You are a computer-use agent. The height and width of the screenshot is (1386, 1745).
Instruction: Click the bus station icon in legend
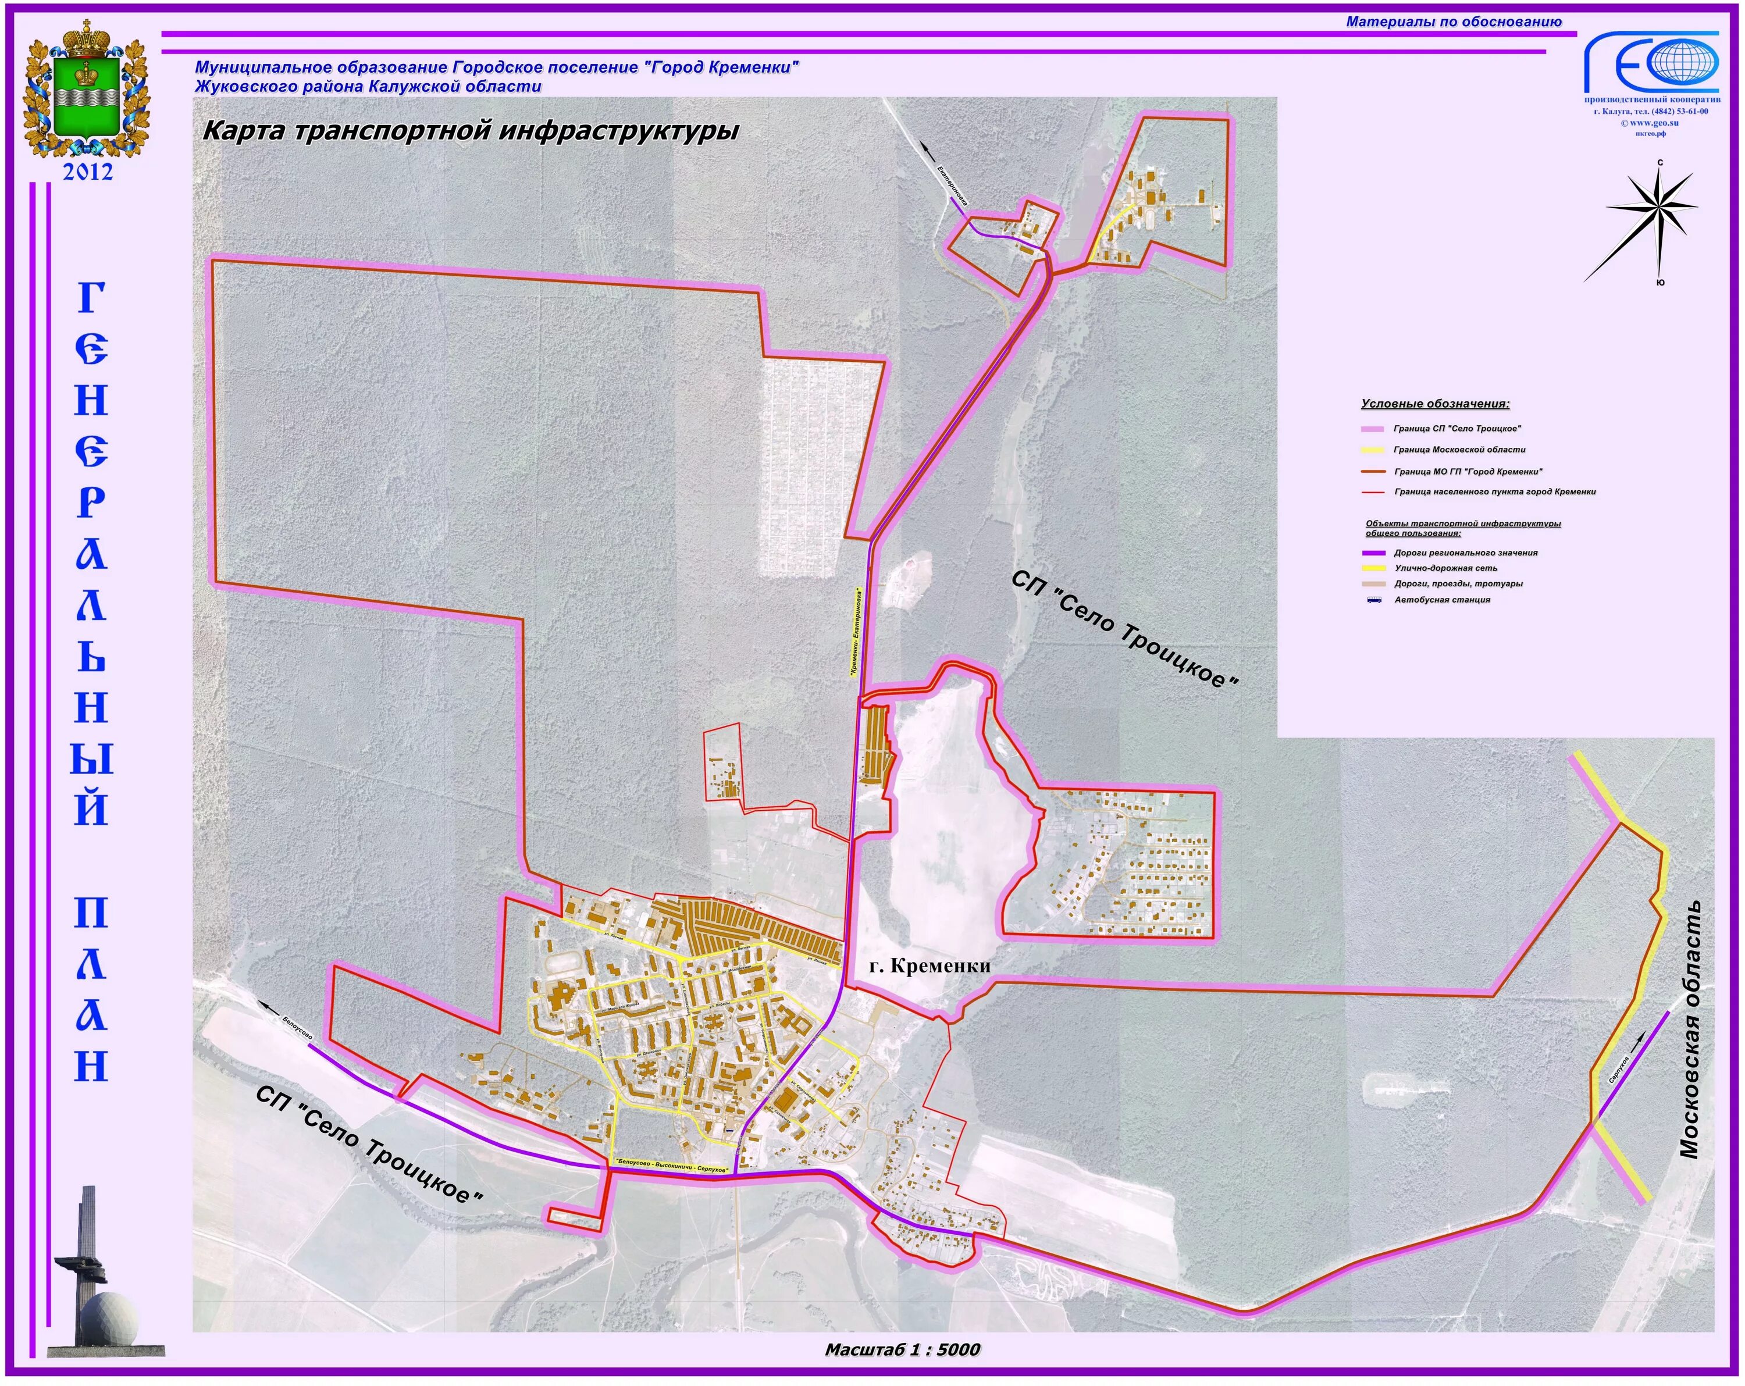[x=1373, y=600]
